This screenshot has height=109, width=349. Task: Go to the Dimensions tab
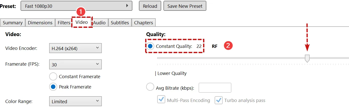pos(40,23)
